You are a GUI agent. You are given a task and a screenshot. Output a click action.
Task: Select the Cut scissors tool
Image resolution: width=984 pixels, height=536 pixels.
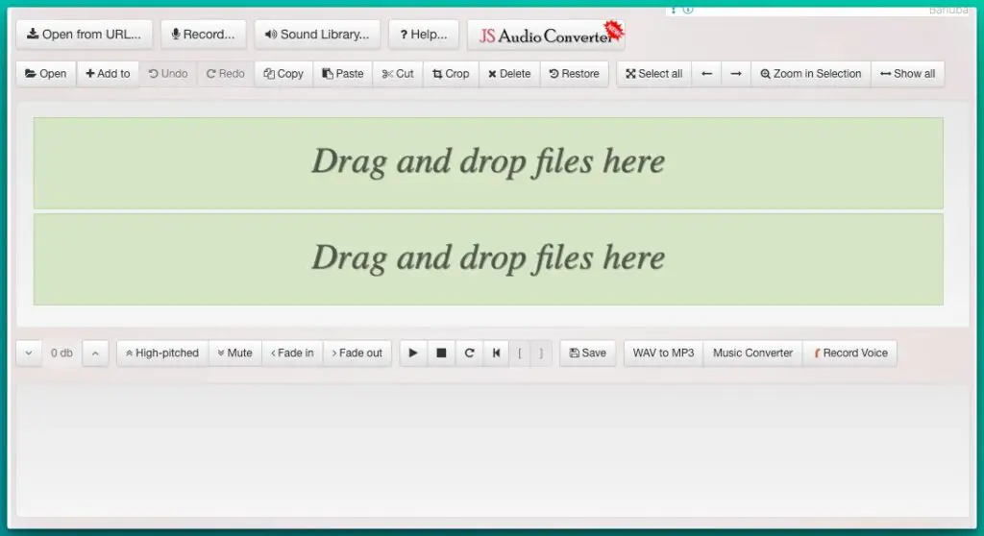pyautogui.click(x=398, y=74)
